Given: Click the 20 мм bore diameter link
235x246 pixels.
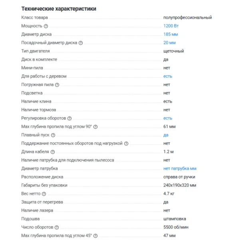Looking at the screenshot, I should pyautogui.click(x=169, y=43).
